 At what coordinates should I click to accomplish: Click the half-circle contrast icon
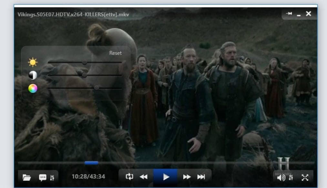pyautogui.click(x=33, y=75)
